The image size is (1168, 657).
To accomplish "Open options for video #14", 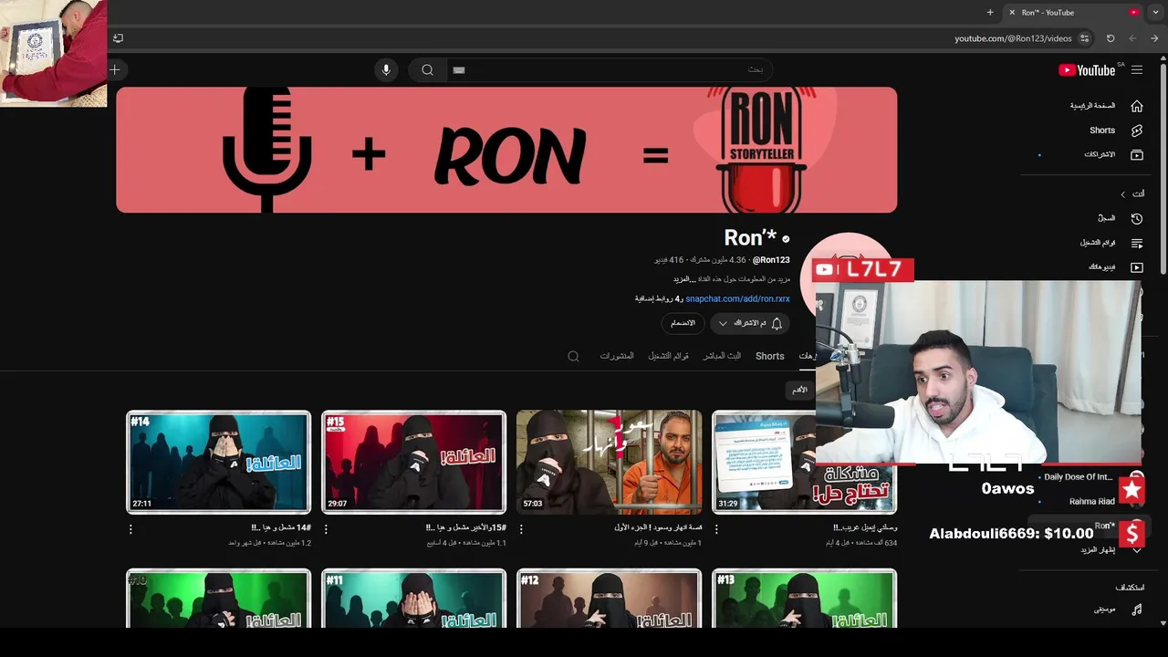I will (x=130, y=528).
